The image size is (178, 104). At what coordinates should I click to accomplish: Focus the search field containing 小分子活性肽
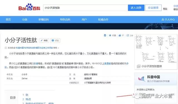pos(85,8)
